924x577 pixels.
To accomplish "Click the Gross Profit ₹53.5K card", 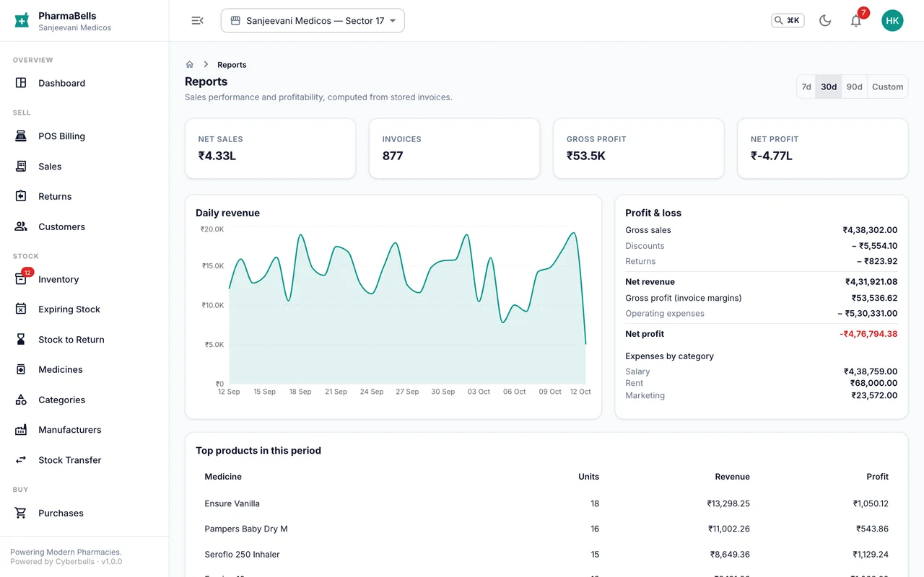I will 639,149.
